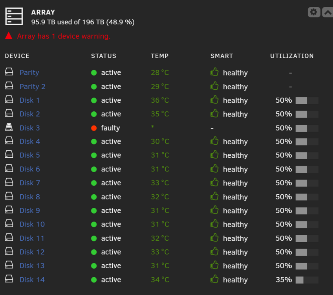Open the Disk 11 device link

(x=32, y=238)
